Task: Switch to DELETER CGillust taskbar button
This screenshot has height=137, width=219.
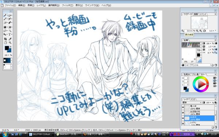Action: [41, 134]
